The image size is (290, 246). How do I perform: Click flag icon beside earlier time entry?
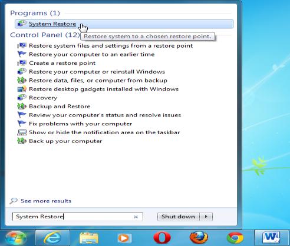tap(22, 54)
